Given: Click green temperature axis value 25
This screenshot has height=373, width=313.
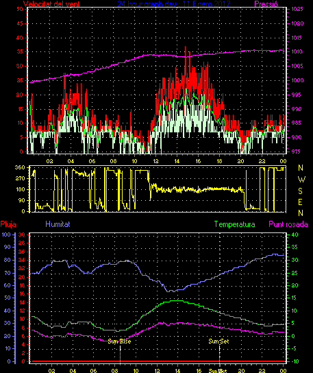Looking at the screenshot, I should (295, 273).
